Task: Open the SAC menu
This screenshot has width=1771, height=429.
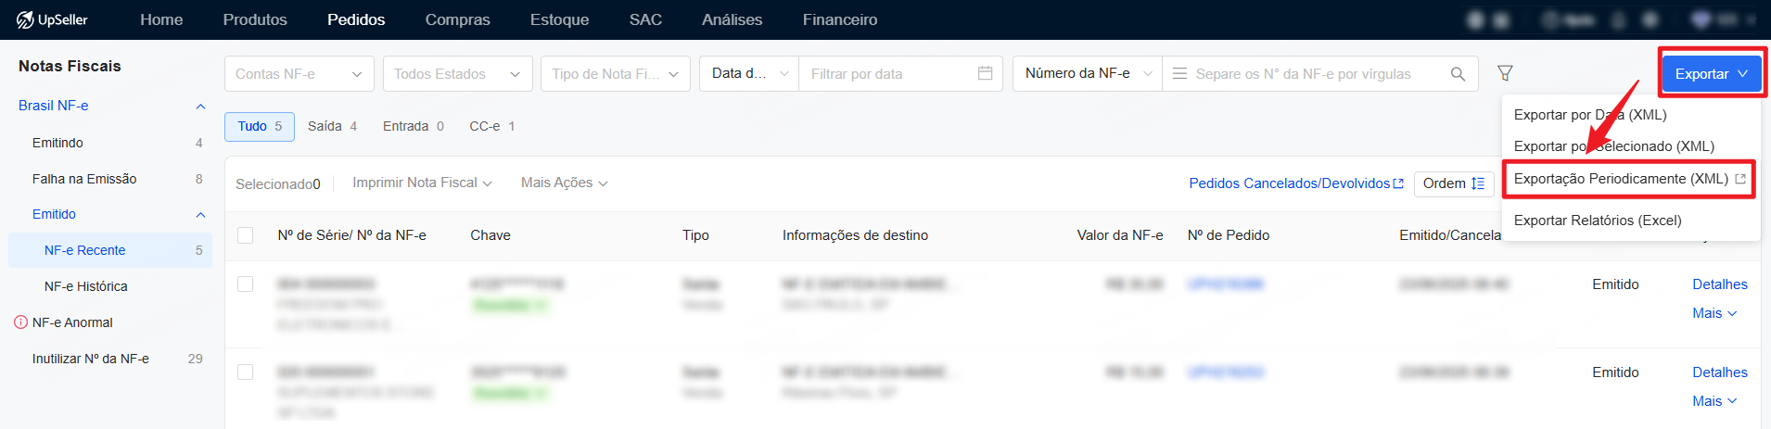Action: coord(645,19)
